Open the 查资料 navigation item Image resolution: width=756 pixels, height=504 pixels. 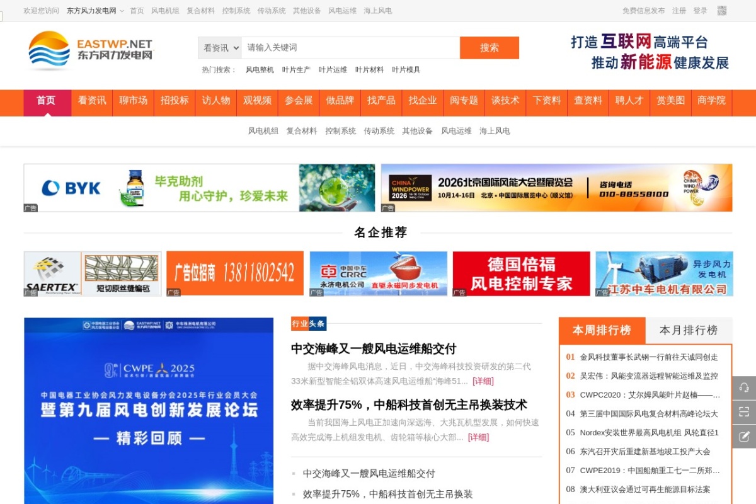588,101
